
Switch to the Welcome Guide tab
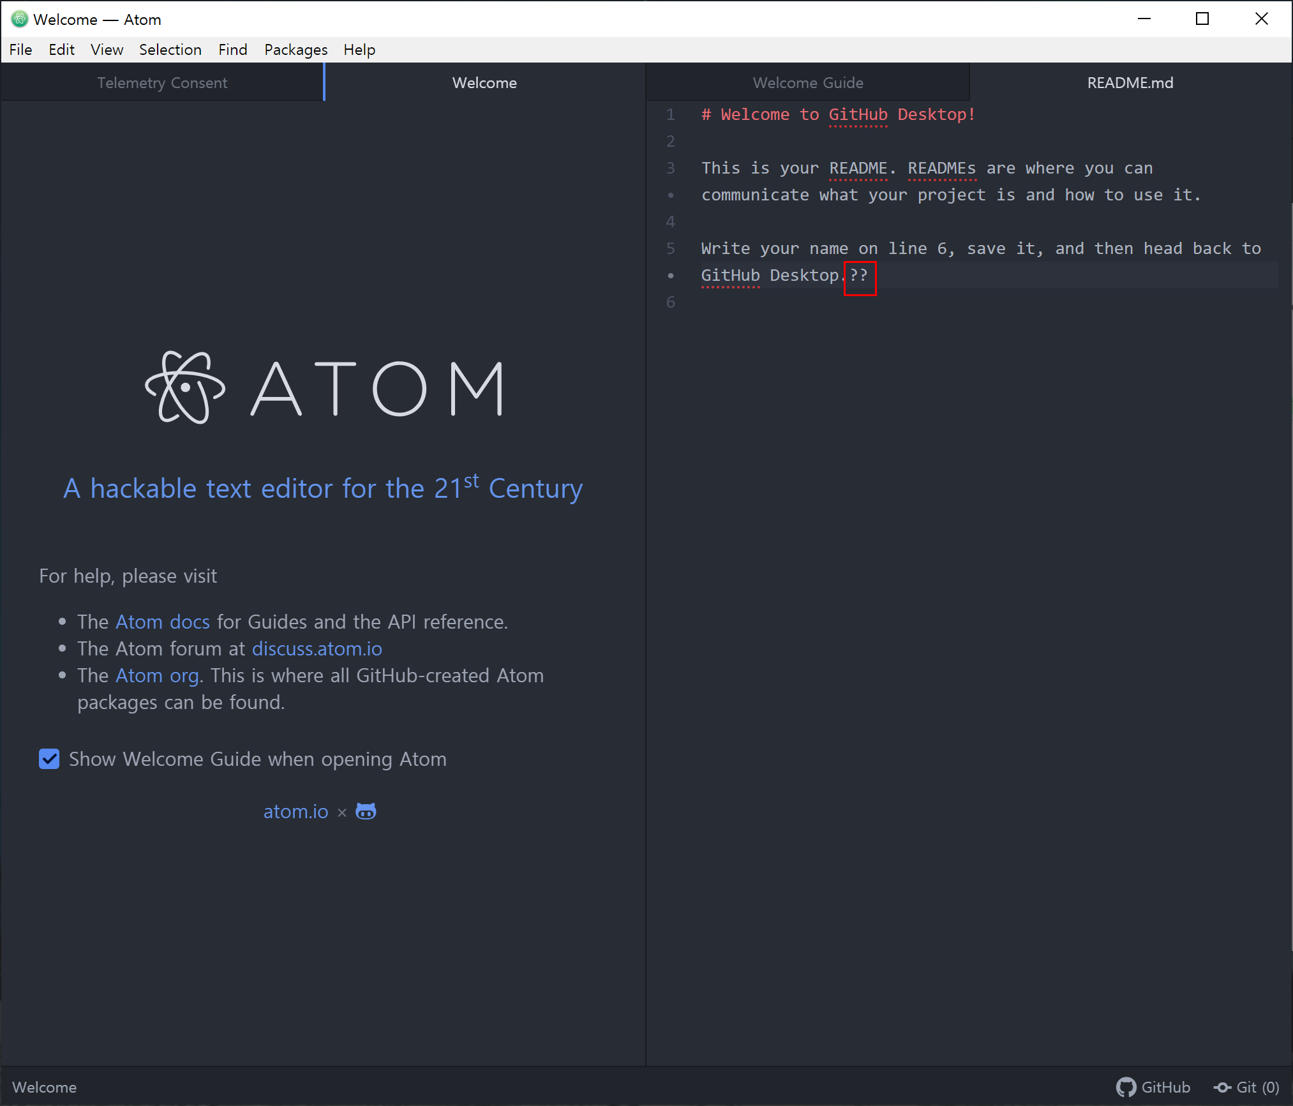[808, 82]
